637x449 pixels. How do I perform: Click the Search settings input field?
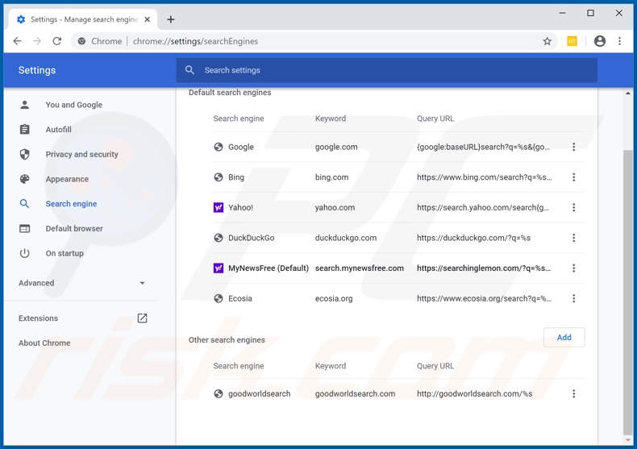[x=387, y=70]
